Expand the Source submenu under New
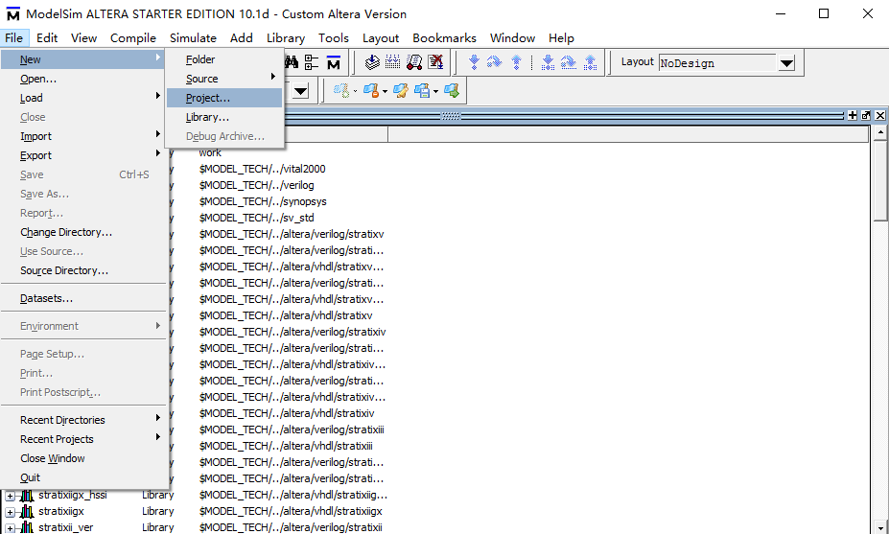 click(x=224, y=79)
